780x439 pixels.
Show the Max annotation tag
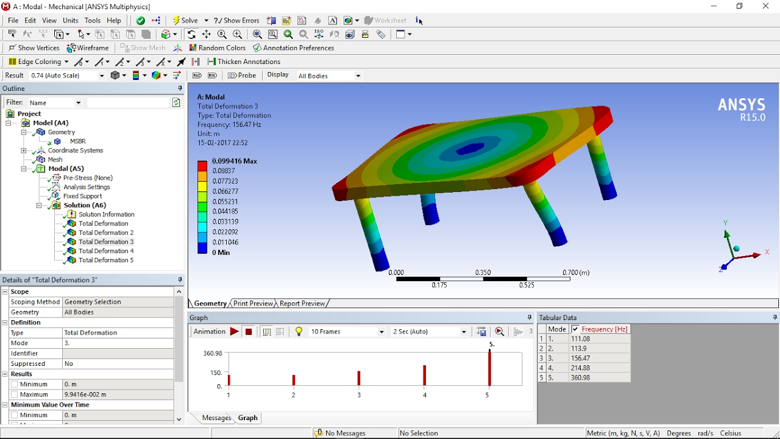pyautogui.click(x=197, y=76)
